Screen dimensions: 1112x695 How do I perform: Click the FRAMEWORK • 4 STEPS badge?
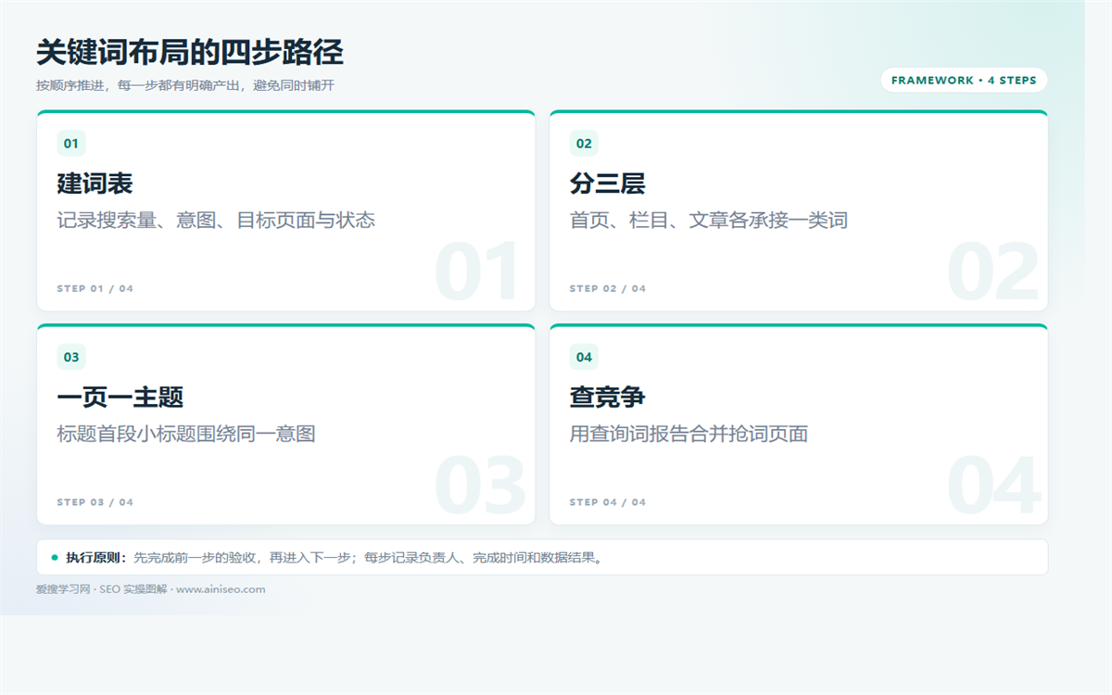964,81
